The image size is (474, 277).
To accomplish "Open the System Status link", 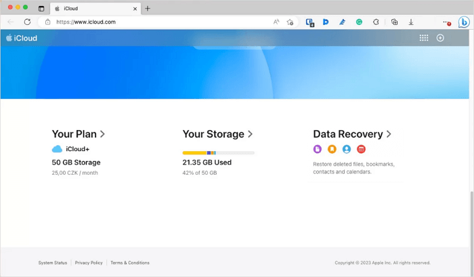I will 53,263.
